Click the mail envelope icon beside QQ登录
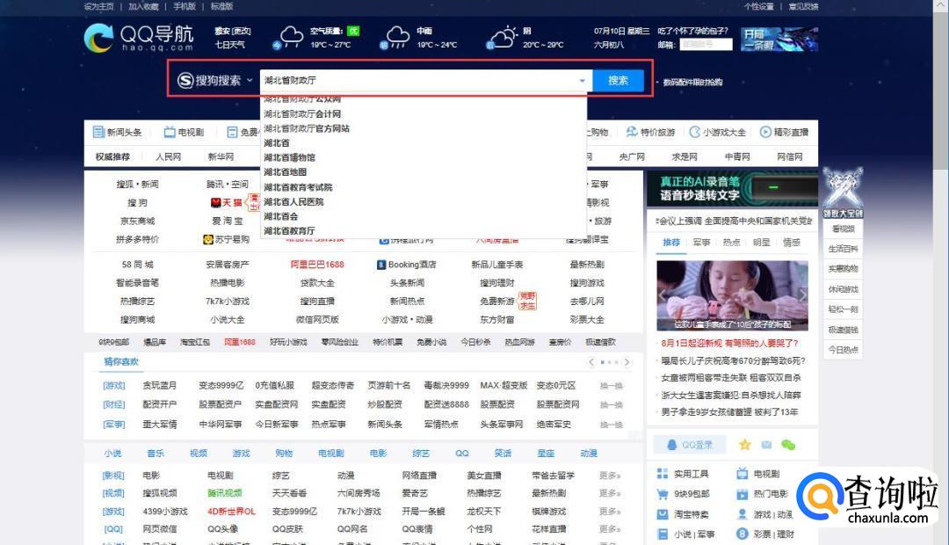This screenshot has width=949, height=545. (766, 445)
